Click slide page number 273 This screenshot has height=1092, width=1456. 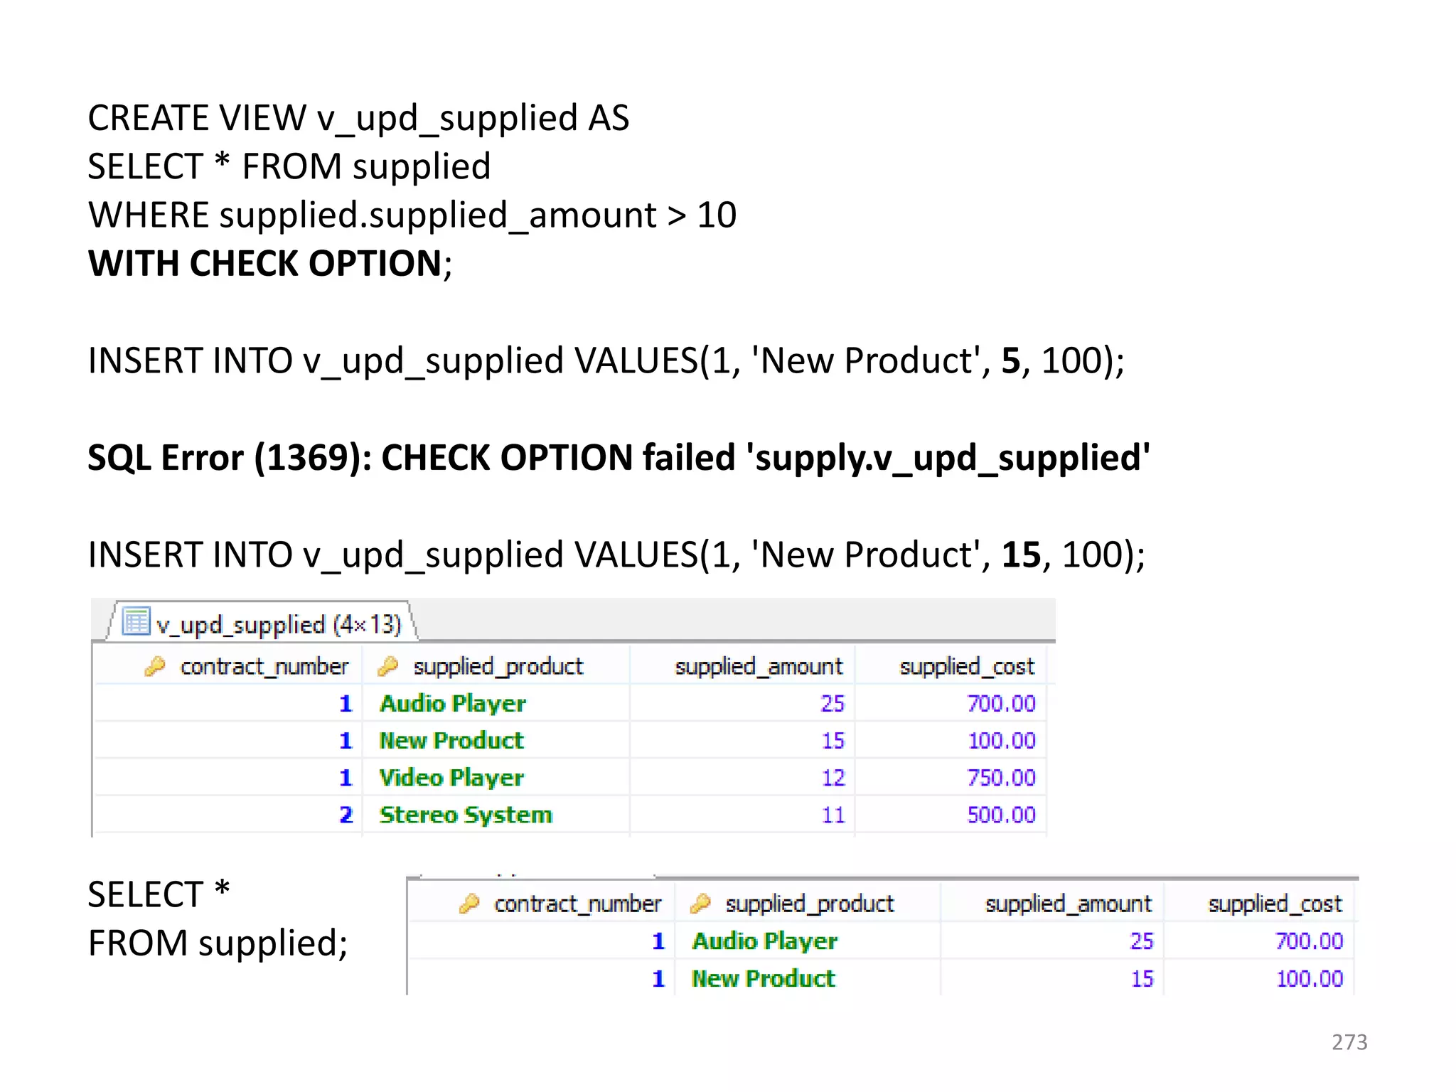click(x=1349, y=1042)
